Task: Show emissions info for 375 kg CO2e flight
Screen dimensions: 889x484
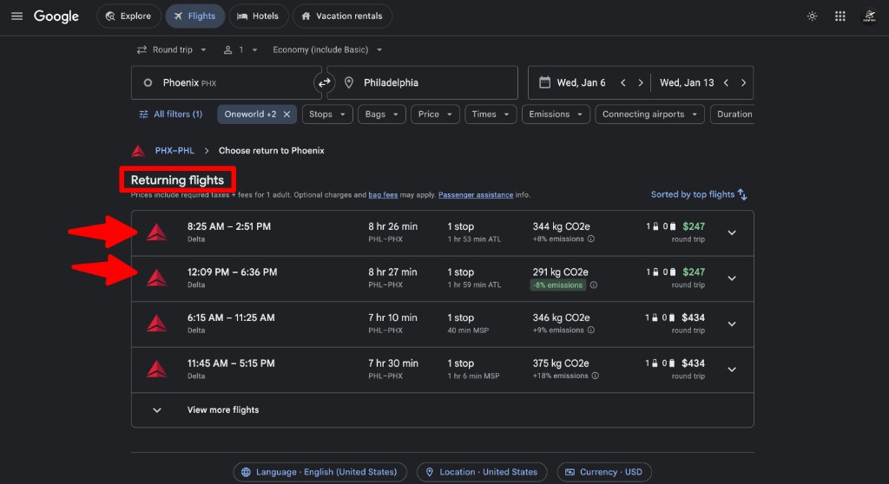Action: (x=596, y=376)
